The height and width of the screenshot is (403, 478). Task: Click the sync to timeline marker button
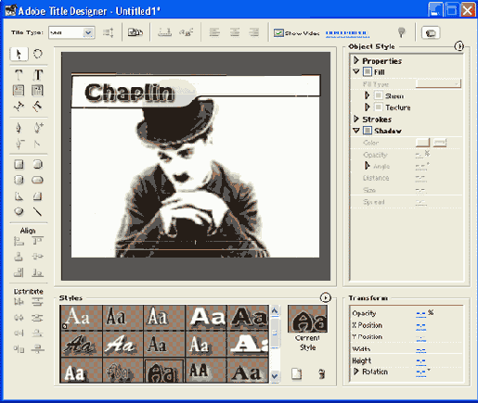pos(402,32)
